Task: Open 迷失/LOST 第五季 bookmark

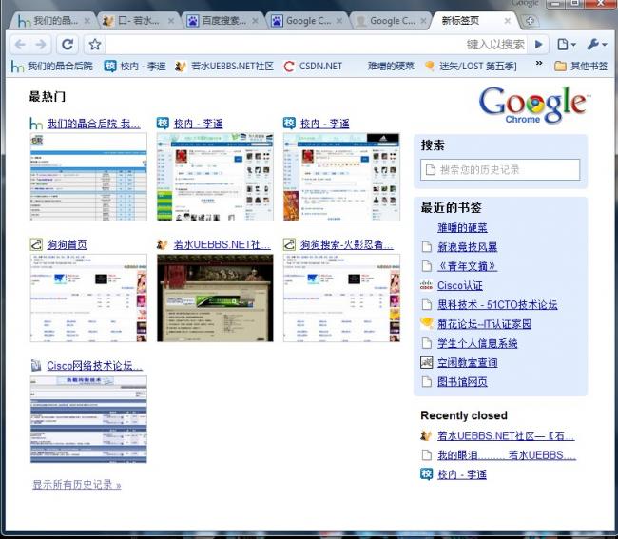Action: 471,66
